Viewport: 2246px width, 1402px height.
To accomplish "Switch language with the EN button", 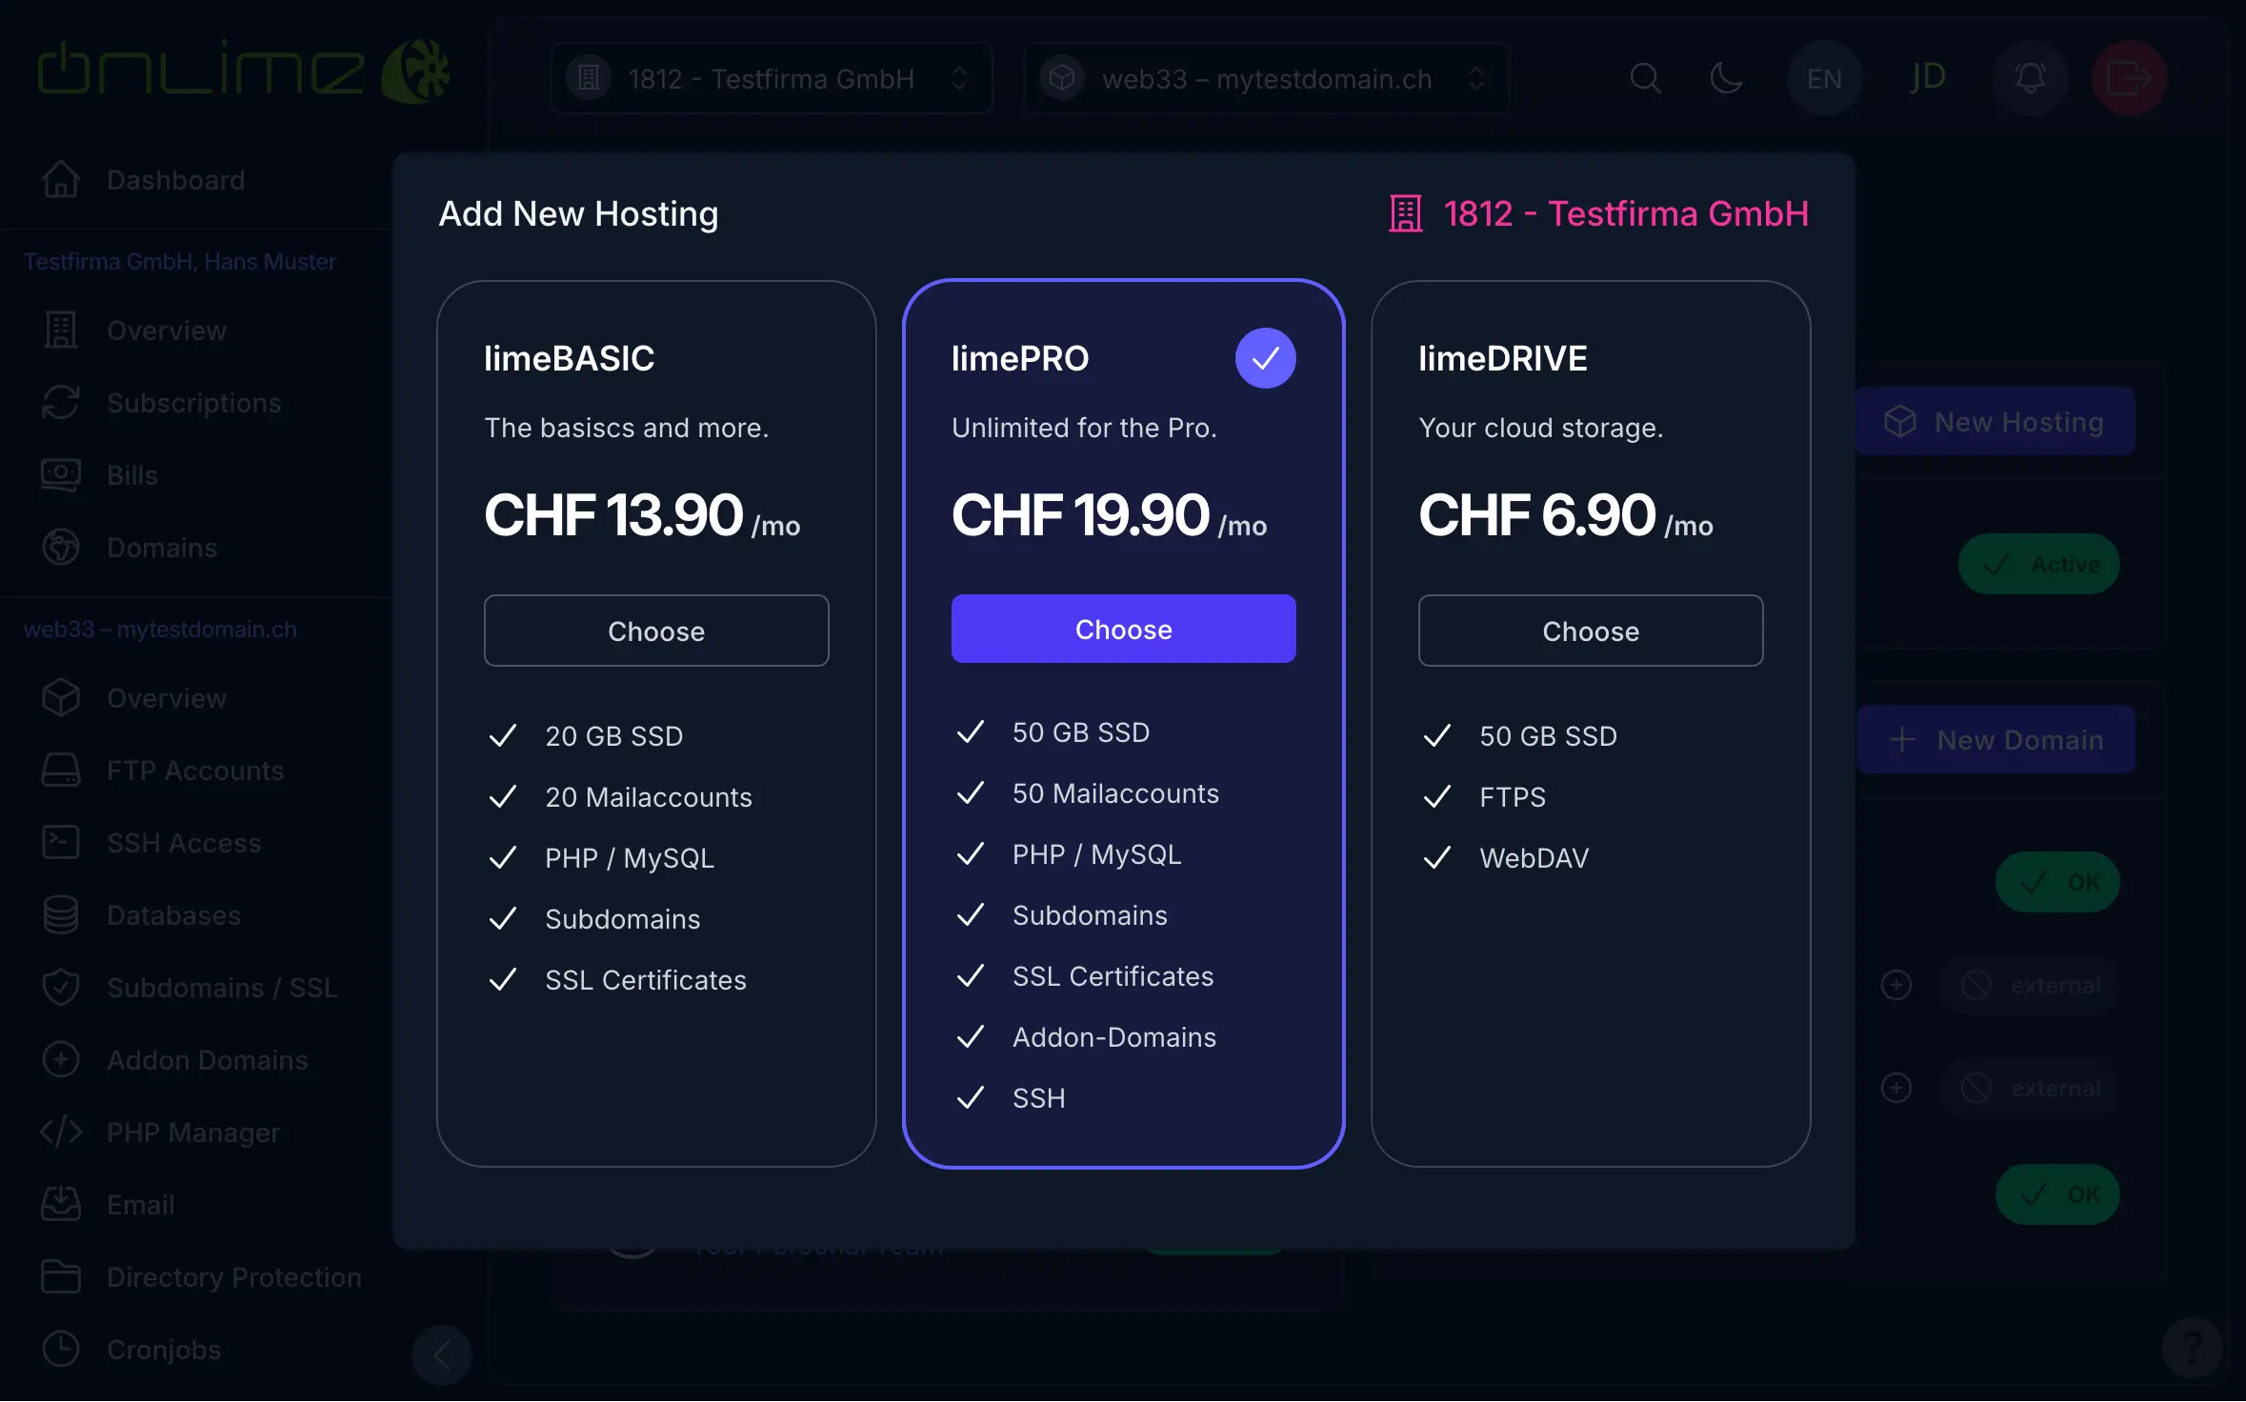I will click(x=1824, y=78).
